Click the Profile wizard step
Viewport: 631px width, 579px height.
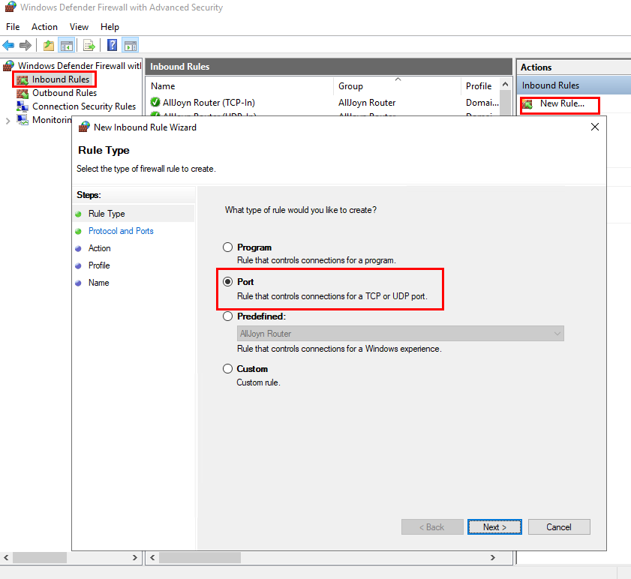point(99,265)
